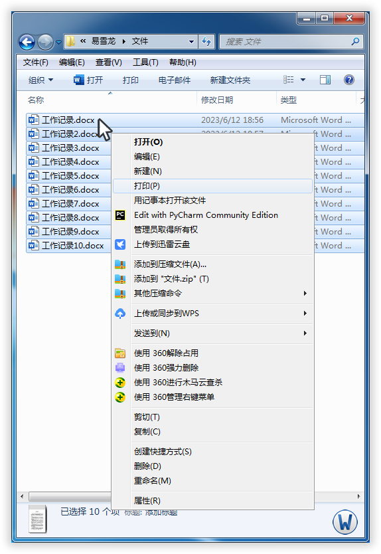Open recent locations dropdown beside navigation arrows
Viewport: 381px width, 554px height.
pyautogui.click(x=58, y=43)
